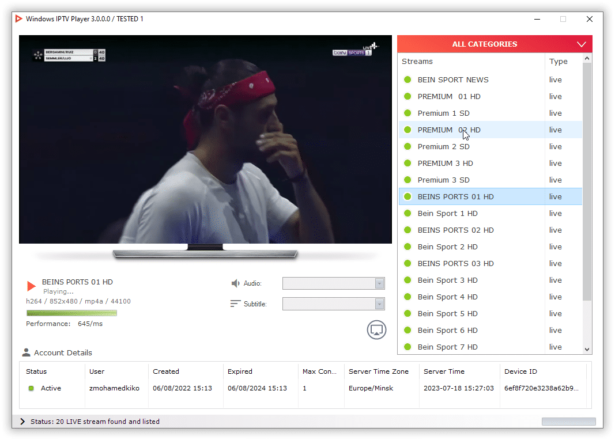
Task: Click the codec info h264 / 852x480 text
Action: [x=78, y=301]
